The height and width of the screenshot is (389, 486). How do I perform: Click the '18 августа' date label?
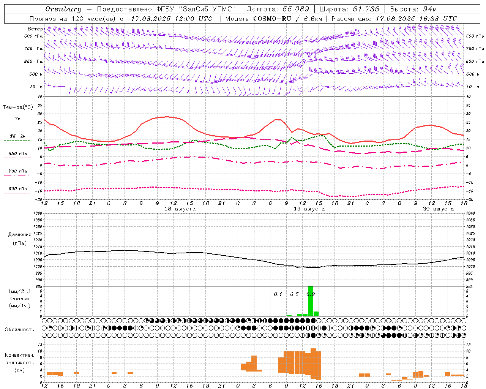pyautogui.click(x=180, y=209)
